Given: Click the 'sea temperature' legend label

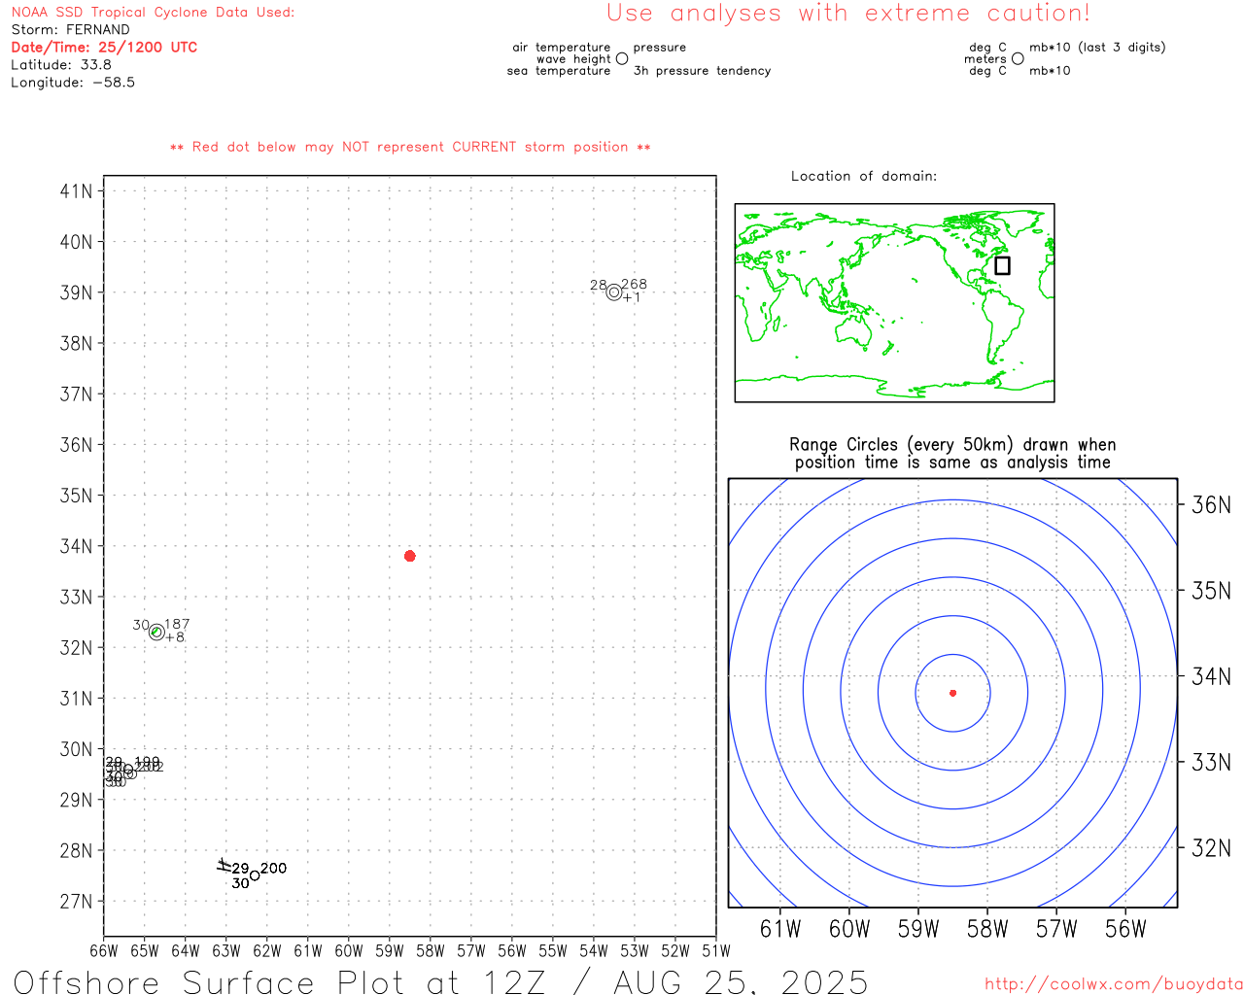Looking at the screenshot, I should pyautogui.click(x=559, y=71).
